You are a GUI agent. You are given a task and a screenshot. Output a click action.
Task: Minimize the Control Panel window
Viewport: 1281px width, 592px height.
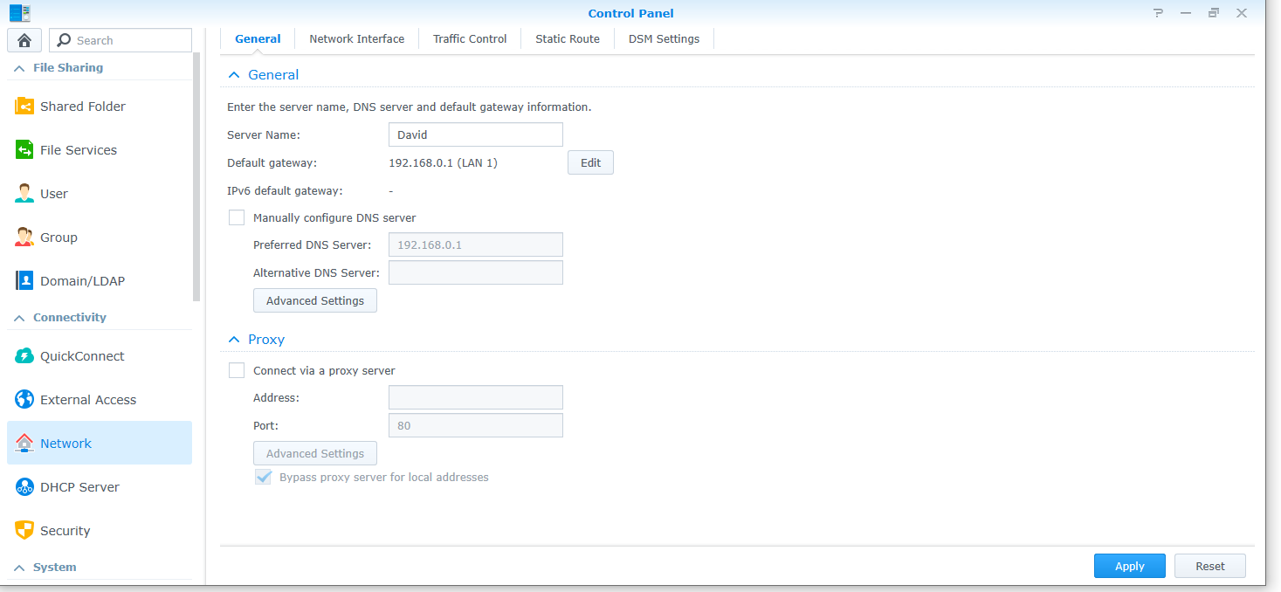point(1186,13)
